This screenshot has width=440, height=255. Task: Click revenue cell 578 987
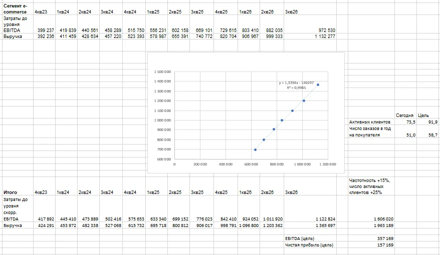[156, 36]
